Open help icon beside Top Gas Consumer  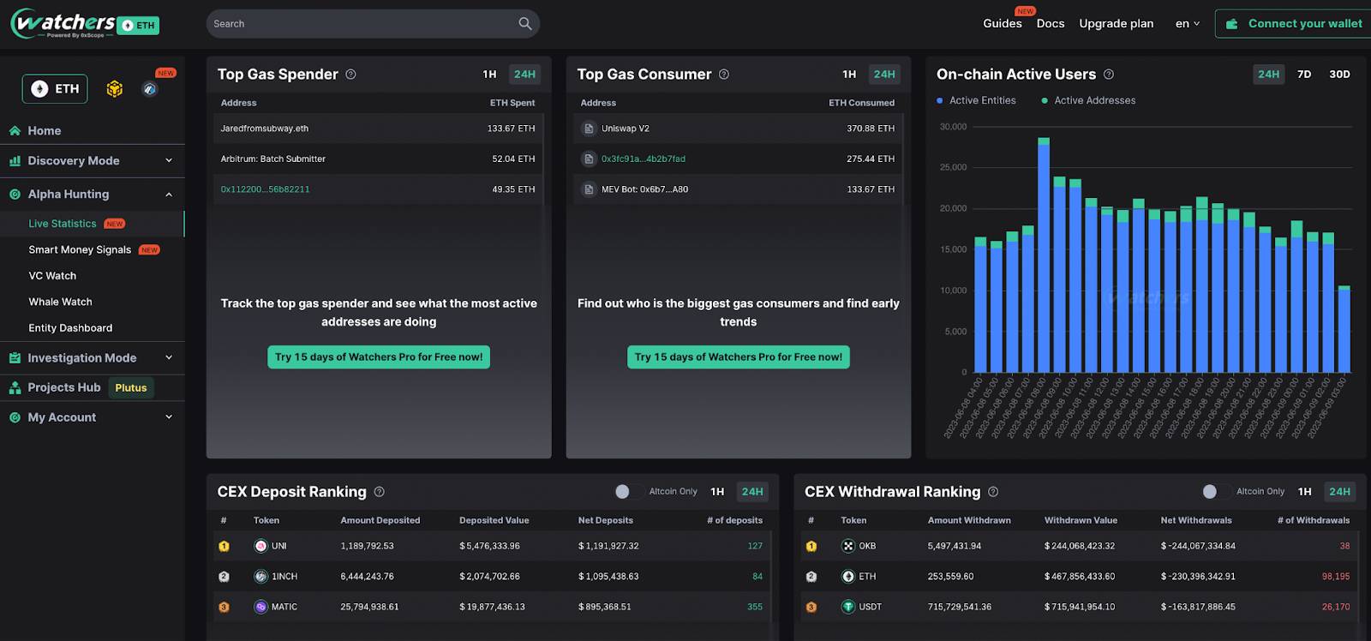coord(724,75)
